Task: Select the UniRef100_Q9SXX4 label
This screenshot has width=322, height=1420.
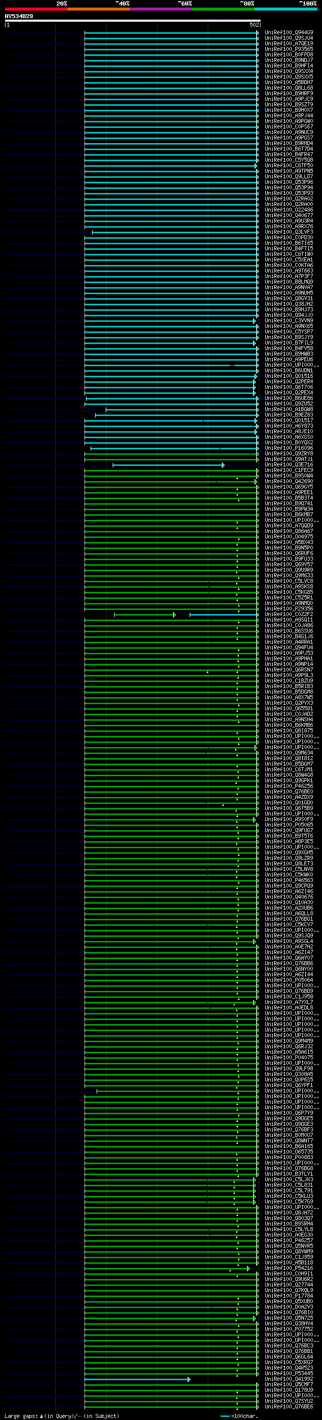Action: (x=289, y=71)
